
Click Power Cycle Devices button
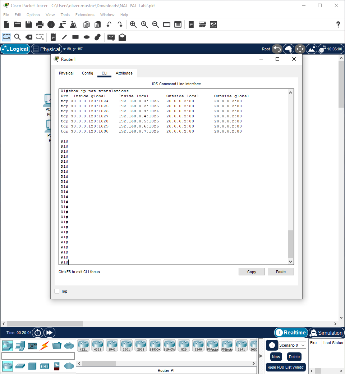38,333
